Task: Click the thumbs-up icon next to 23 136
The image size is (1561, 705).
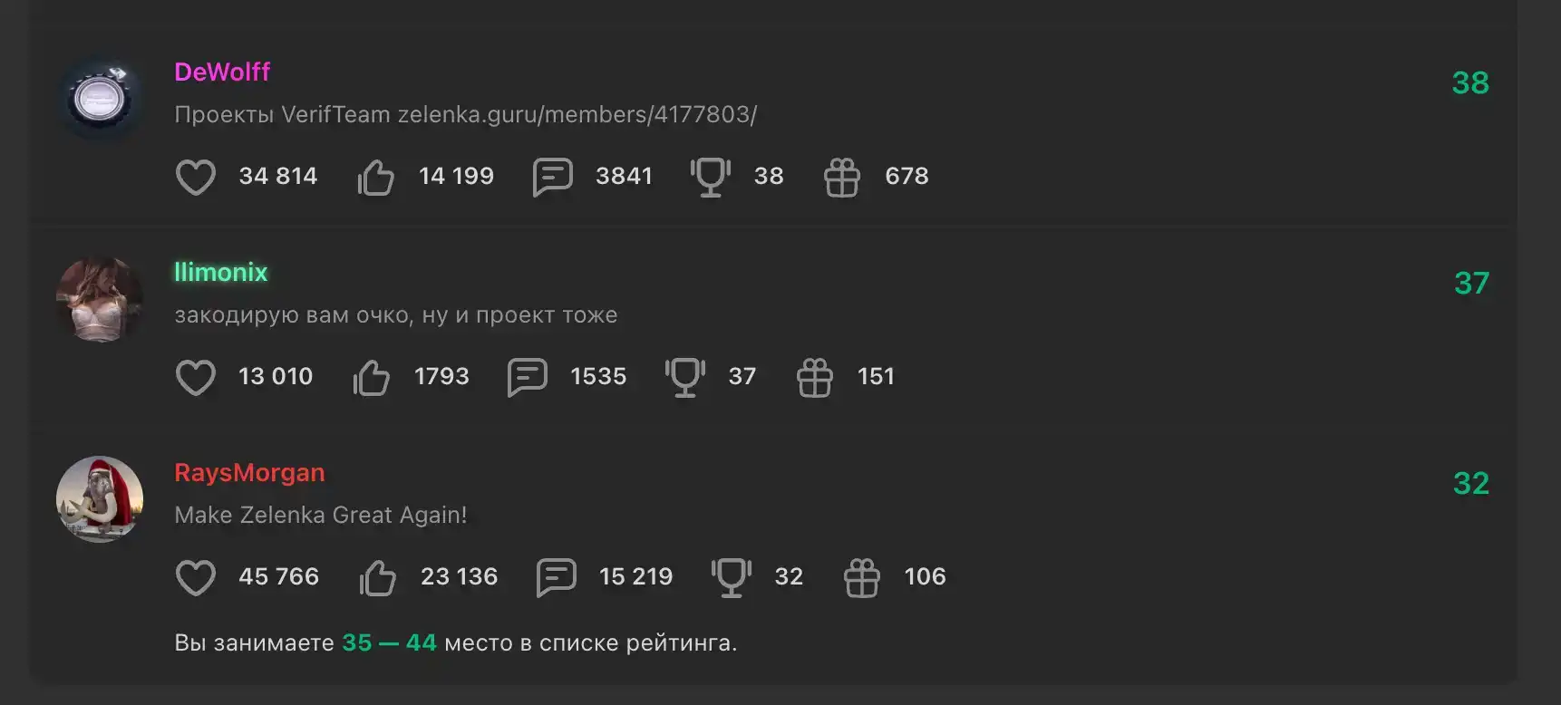Action: 377,577
